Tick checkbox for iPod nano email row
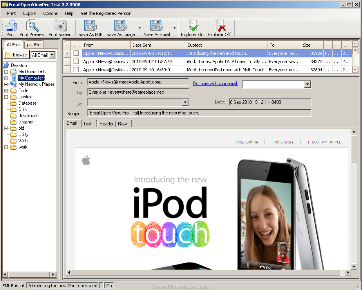Viewport: 362px width, 290px height. pos(76,69)
